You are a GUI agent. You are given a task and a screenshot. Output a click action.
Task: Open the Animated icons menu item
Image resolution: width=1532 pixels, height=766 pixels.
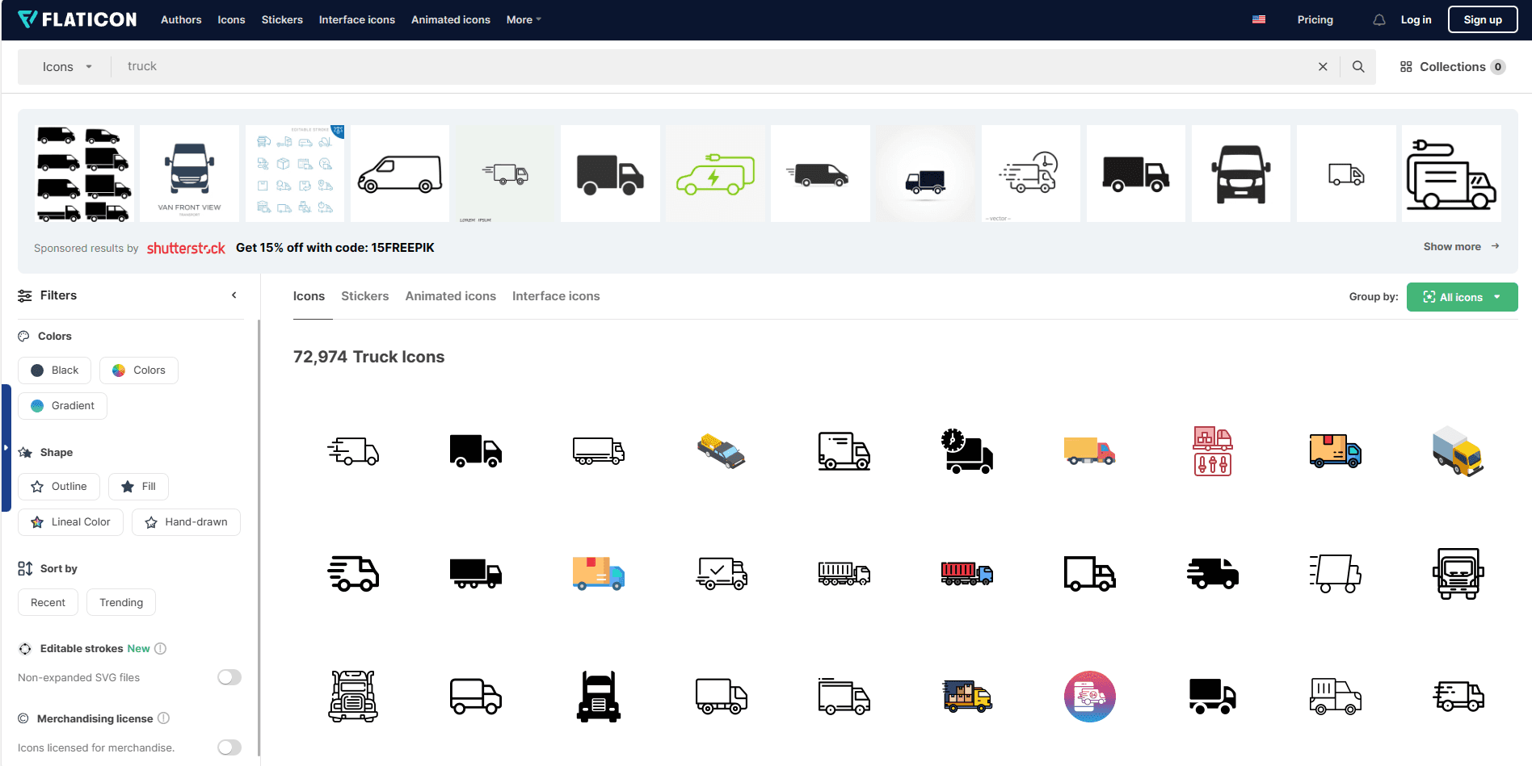coord(450,19)
